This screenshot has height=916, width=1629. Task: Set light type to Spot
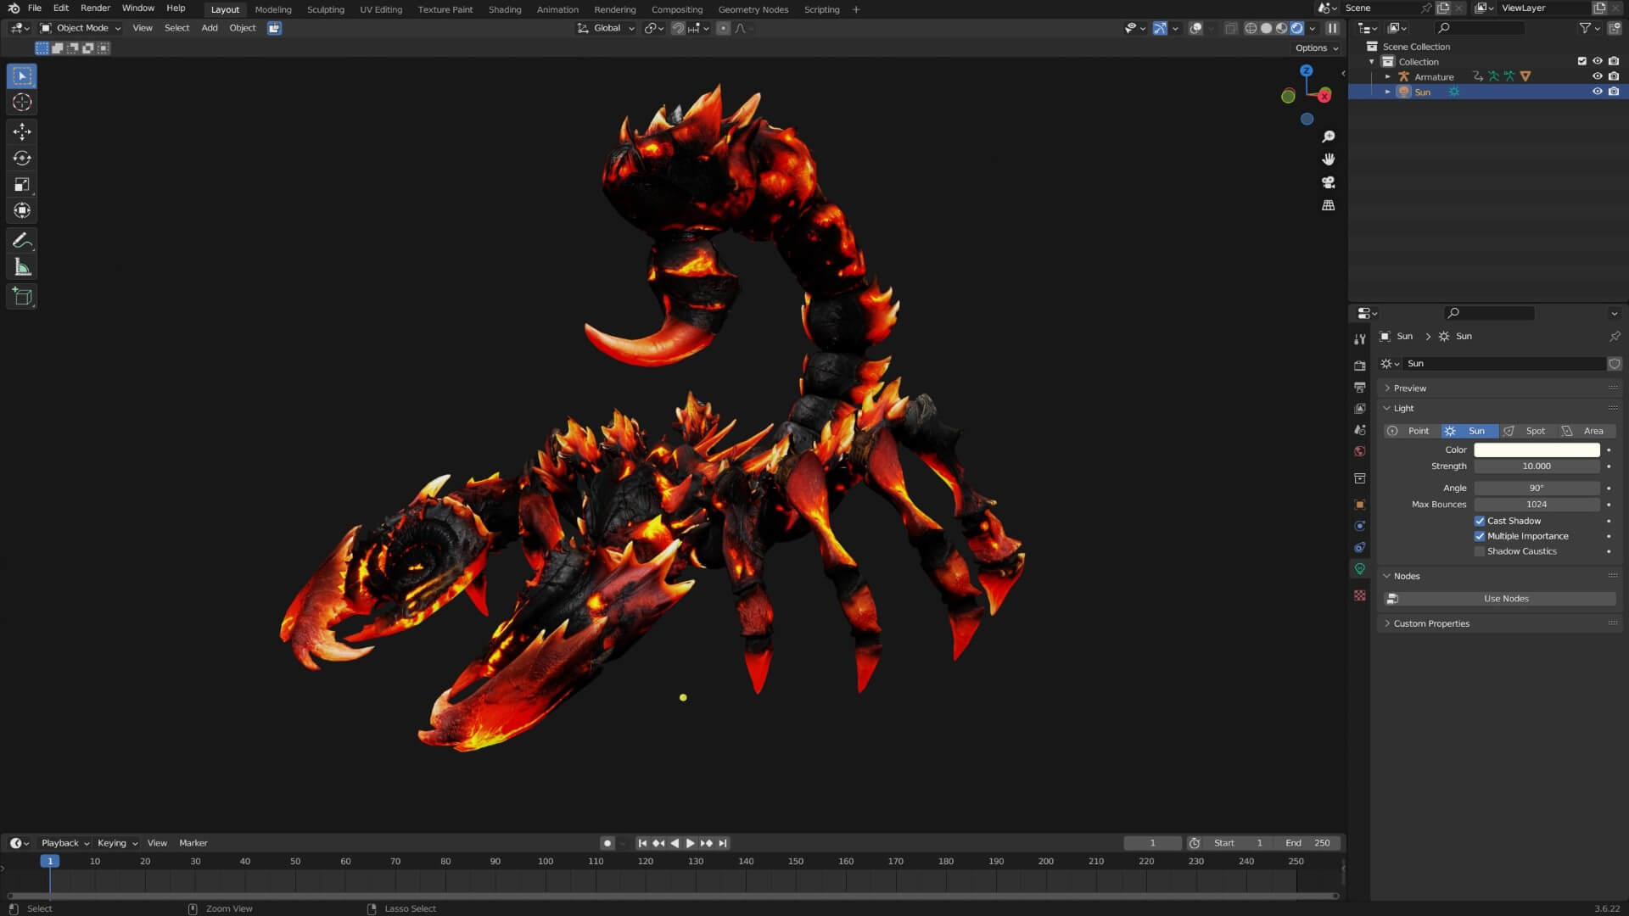point(1528,432)
